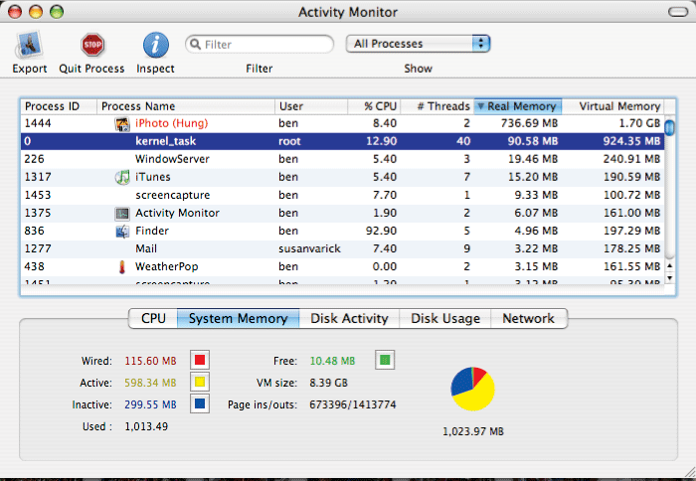Click the red Wired color swatch
Viewport: 696px width, 481px height.
[200, 360]
